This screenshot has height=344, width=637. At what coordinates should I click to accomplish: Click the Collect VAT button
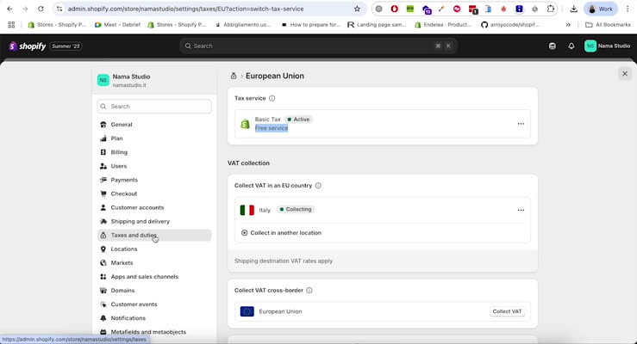507,311
